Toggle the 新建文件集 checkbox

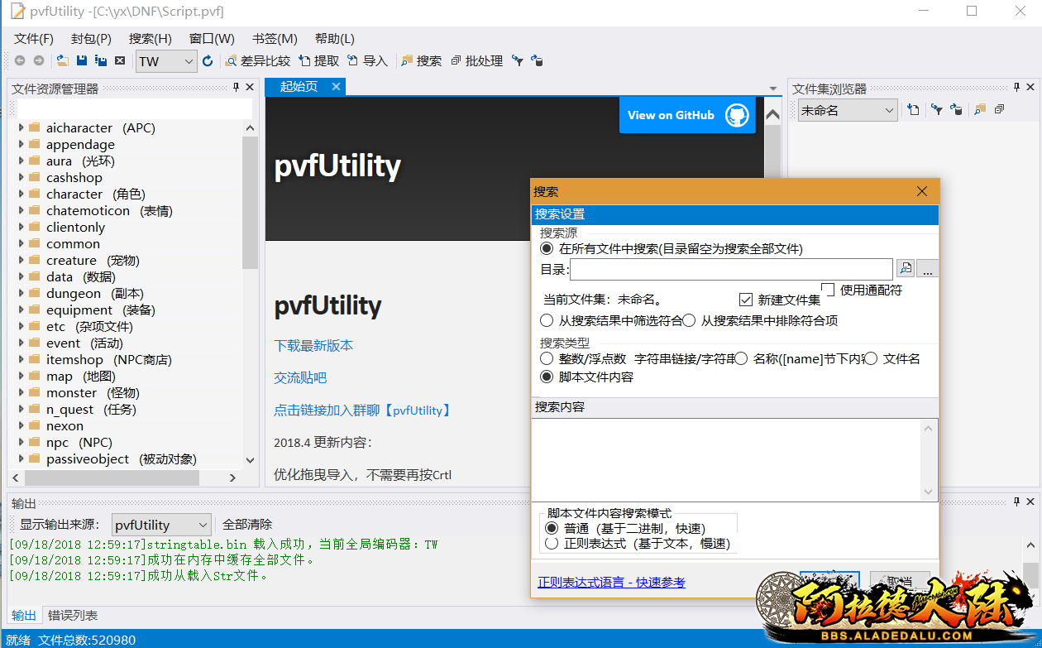pyautogui.click(x=746, y=300)
